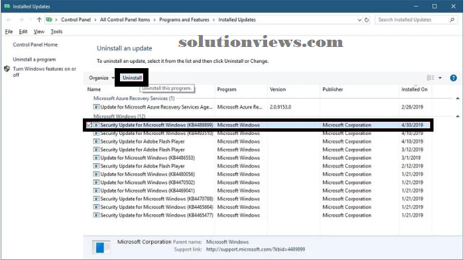Open the Tools menu
Image resolution: width=464 pixels, height=260 pixels.
click(56, 32)
